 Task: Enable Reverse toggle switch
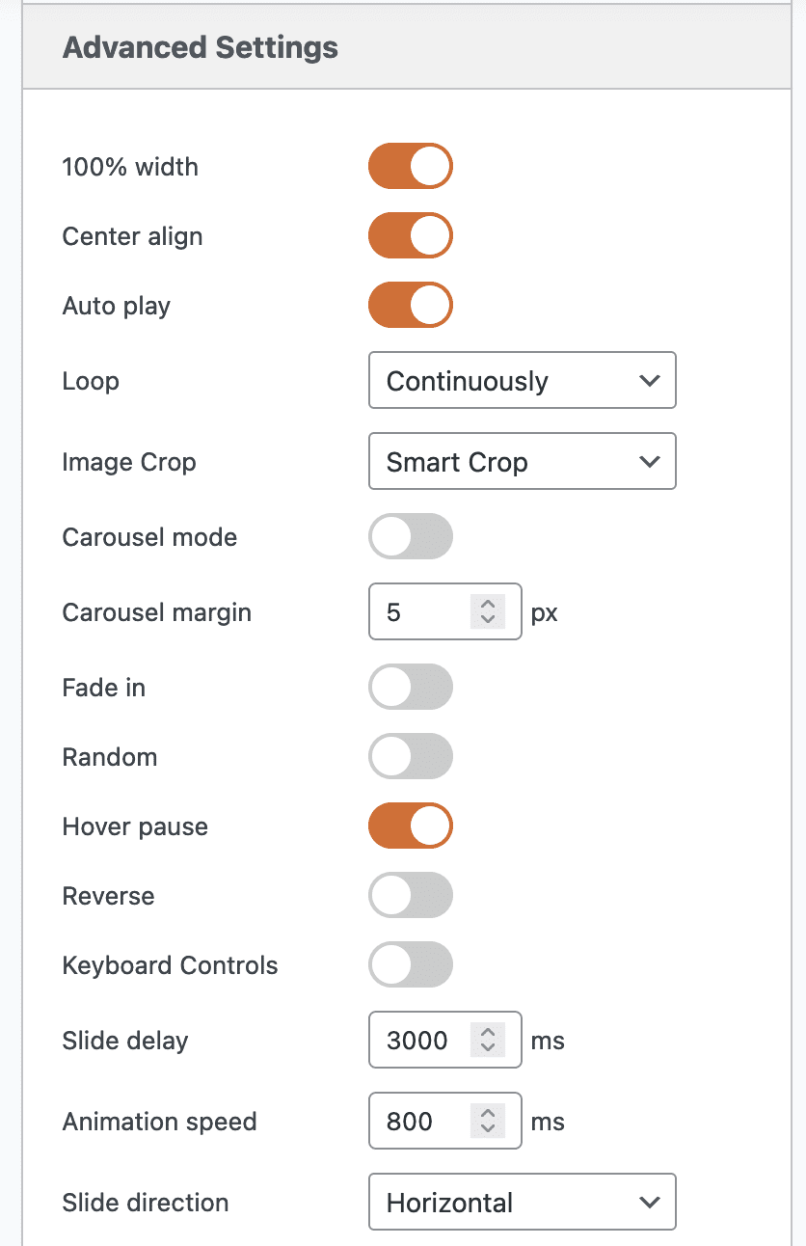pyautogui.click(x=410, y=896)
